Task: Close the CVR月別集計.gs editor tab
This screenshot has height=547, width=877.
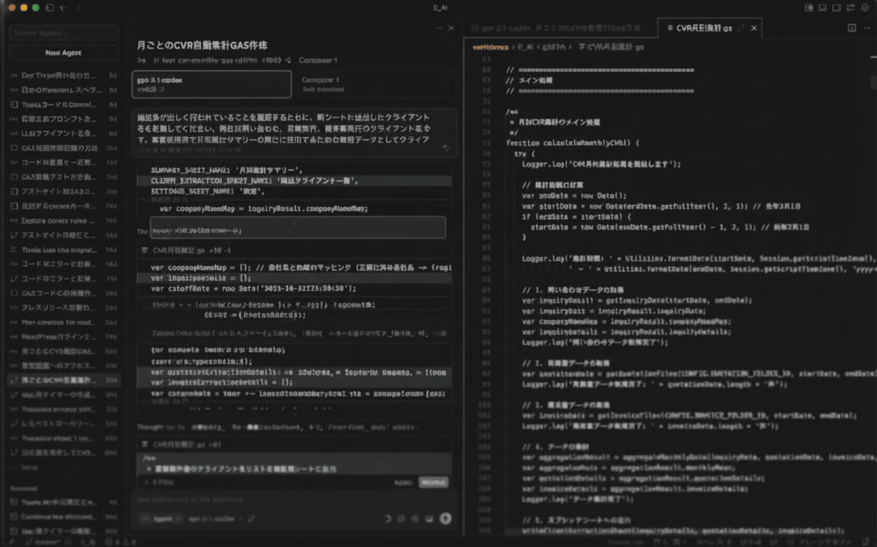Action: click(x=754, y=28)
